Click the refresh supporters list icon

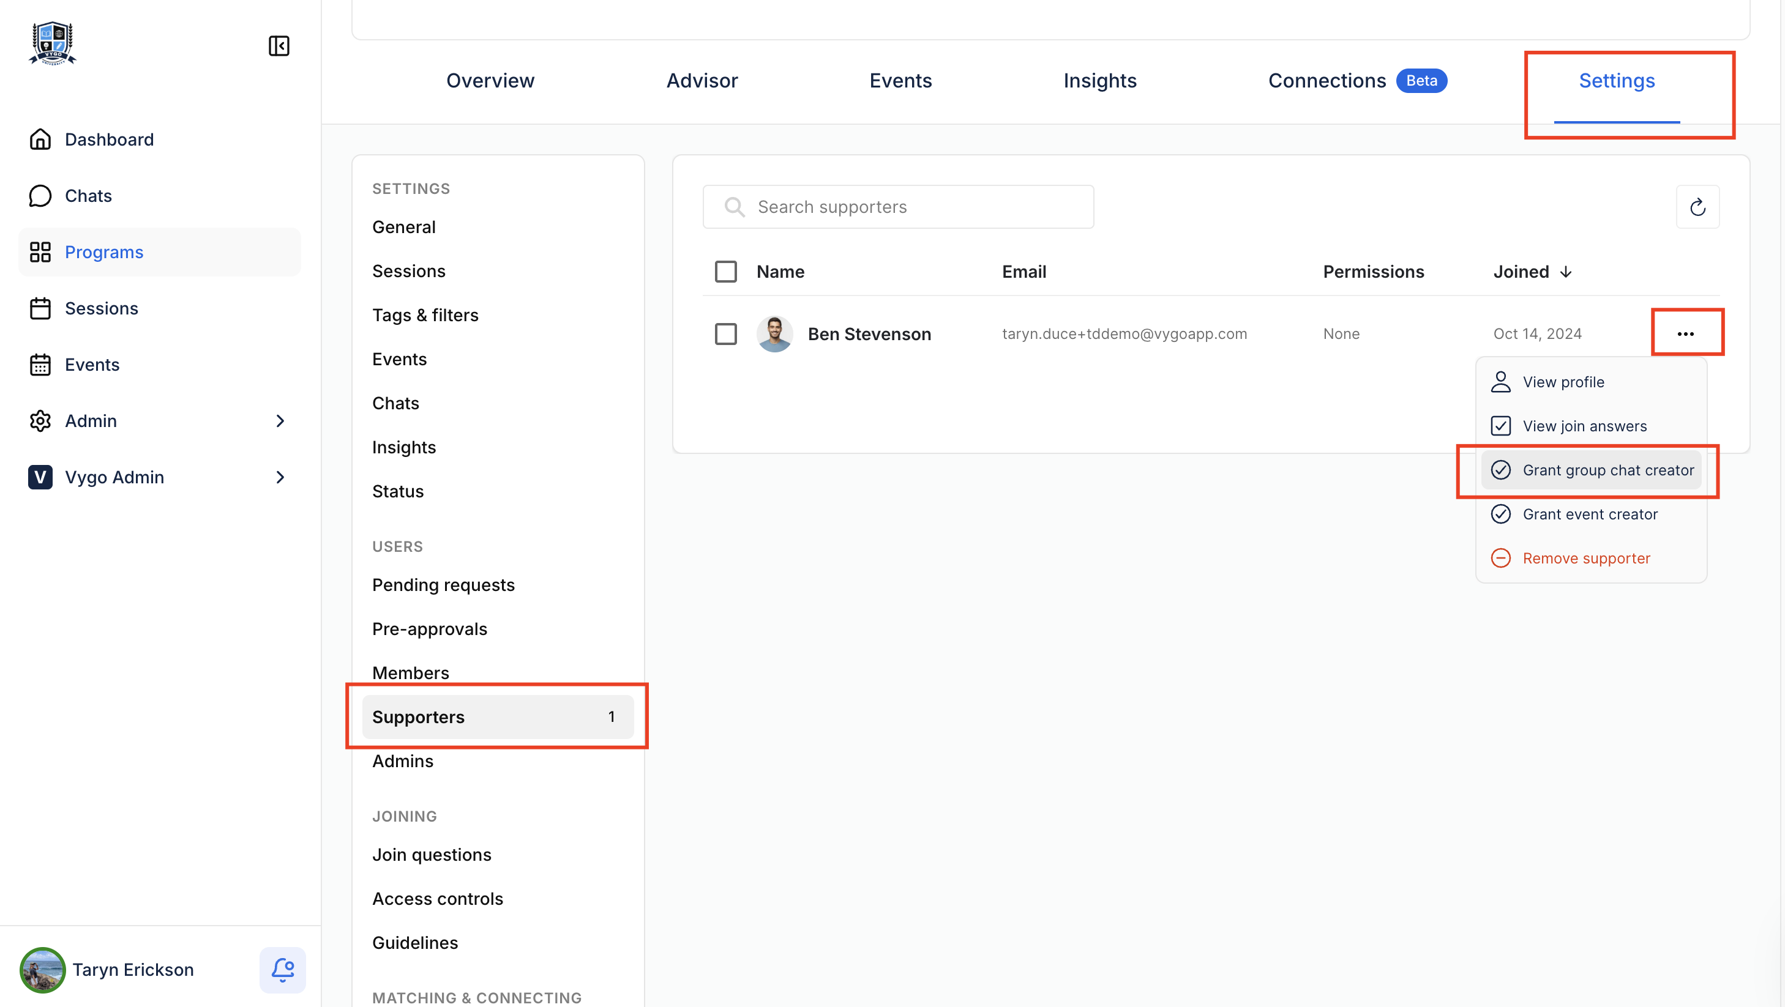(x=1697, y=206)
